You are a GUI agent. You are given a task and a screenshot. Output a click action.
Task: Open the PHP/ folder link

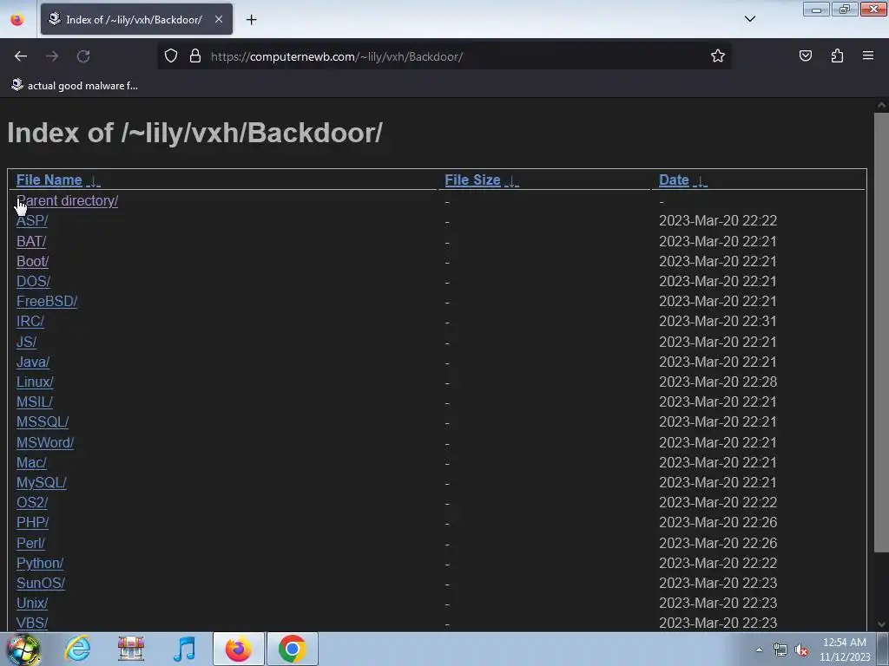click(x=32, y=523)
